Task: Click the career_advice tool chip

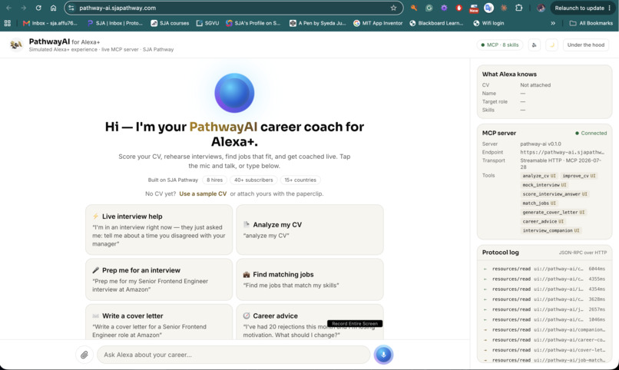Action: tap(543, 221)
